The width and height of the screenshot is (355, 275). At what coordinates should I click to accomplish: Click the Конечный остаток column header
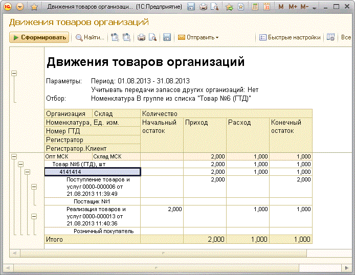(x=291, y=135)
